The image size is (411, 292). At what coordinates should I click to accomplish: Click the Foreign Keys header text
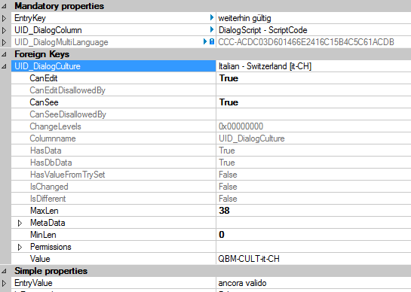42,54
